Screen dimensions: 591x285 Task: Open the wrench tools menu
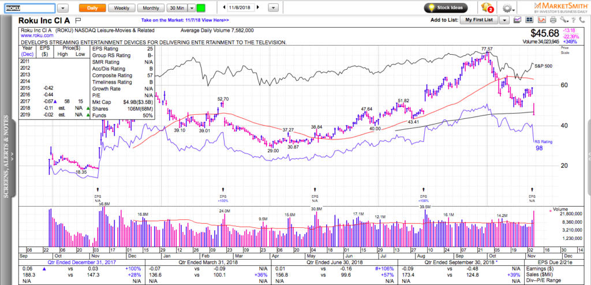pyautogui.click(x=563, y=20)
